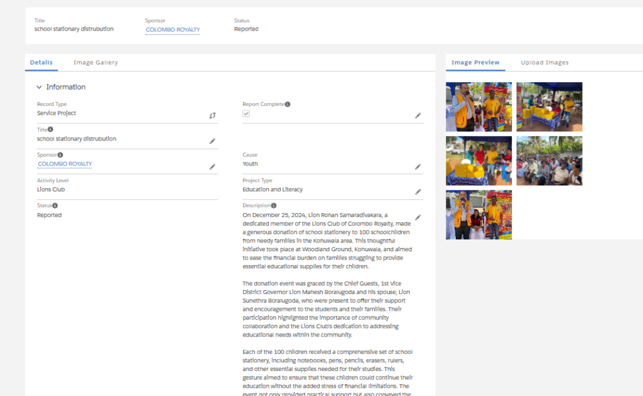Screen dimensions: 643x396
Task: Click the 'Service Project' record type value
Action: pos(56,113)
